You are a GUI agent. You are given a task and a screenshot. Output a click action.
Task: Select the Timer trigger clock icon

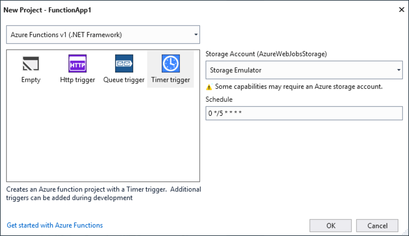pos(170,63)
